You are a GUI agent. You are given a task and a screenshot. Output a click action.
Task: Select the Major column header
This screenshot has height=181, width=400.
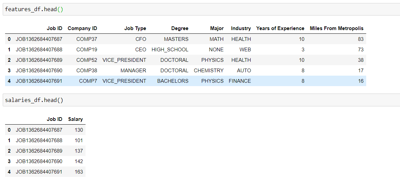(217, 28)
